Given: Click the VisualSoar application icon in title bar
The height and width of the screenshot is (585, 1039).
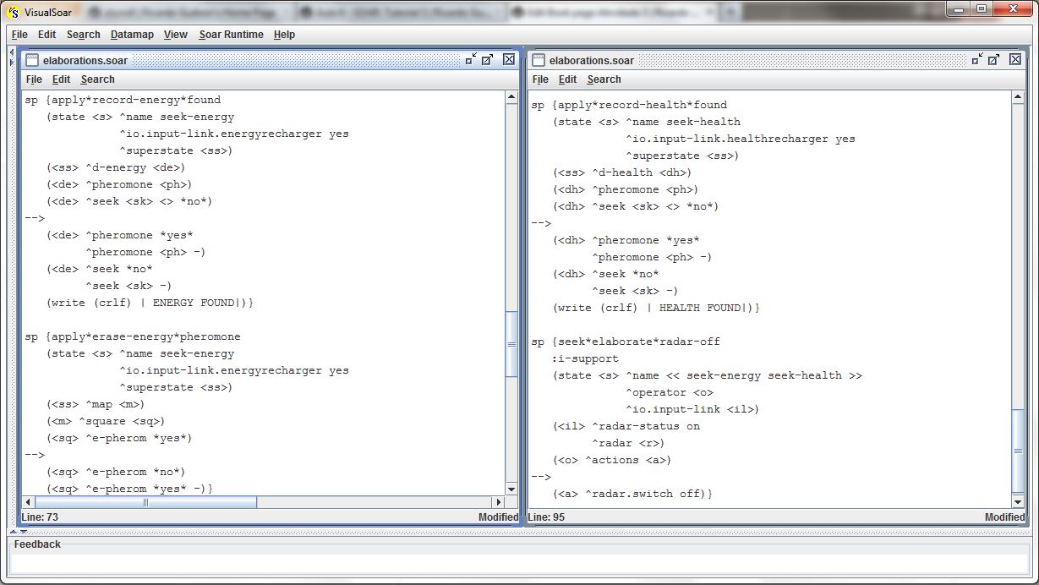Looking at the screenshot, I should (x=13, y=11).
